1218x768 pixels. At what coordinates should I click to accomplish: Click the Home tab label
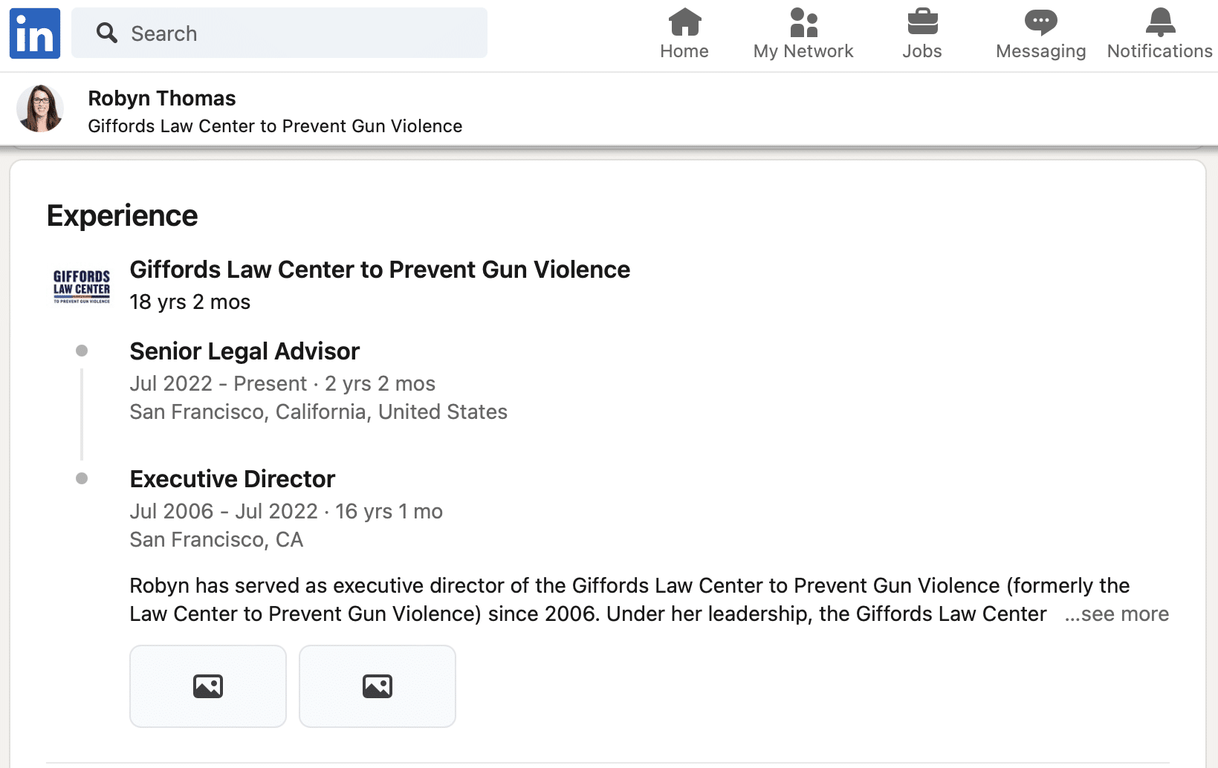[684, 51]
